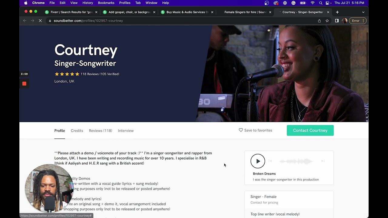Select the Singer - Female service row
The height and width of the screenshot is (218, 388).
289,200
